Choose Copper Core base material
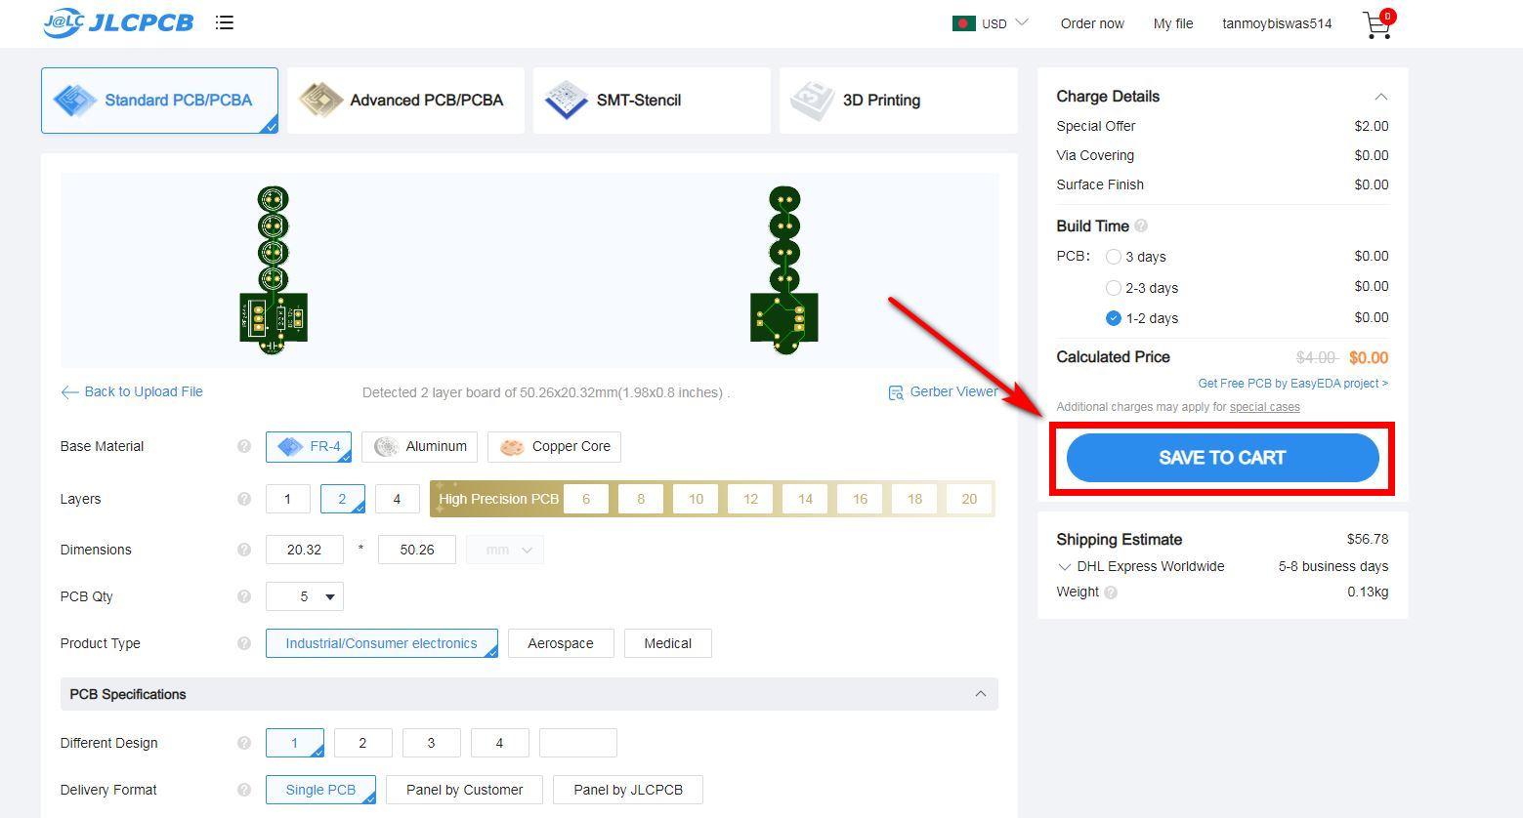The width and height of the screenshot is (1523, 818). coord(554,446)
